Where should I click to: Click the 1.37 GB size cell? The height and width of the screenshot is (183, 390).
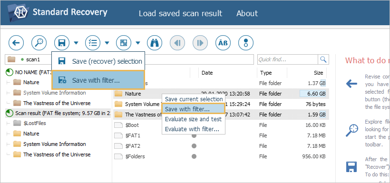(317, 83)
